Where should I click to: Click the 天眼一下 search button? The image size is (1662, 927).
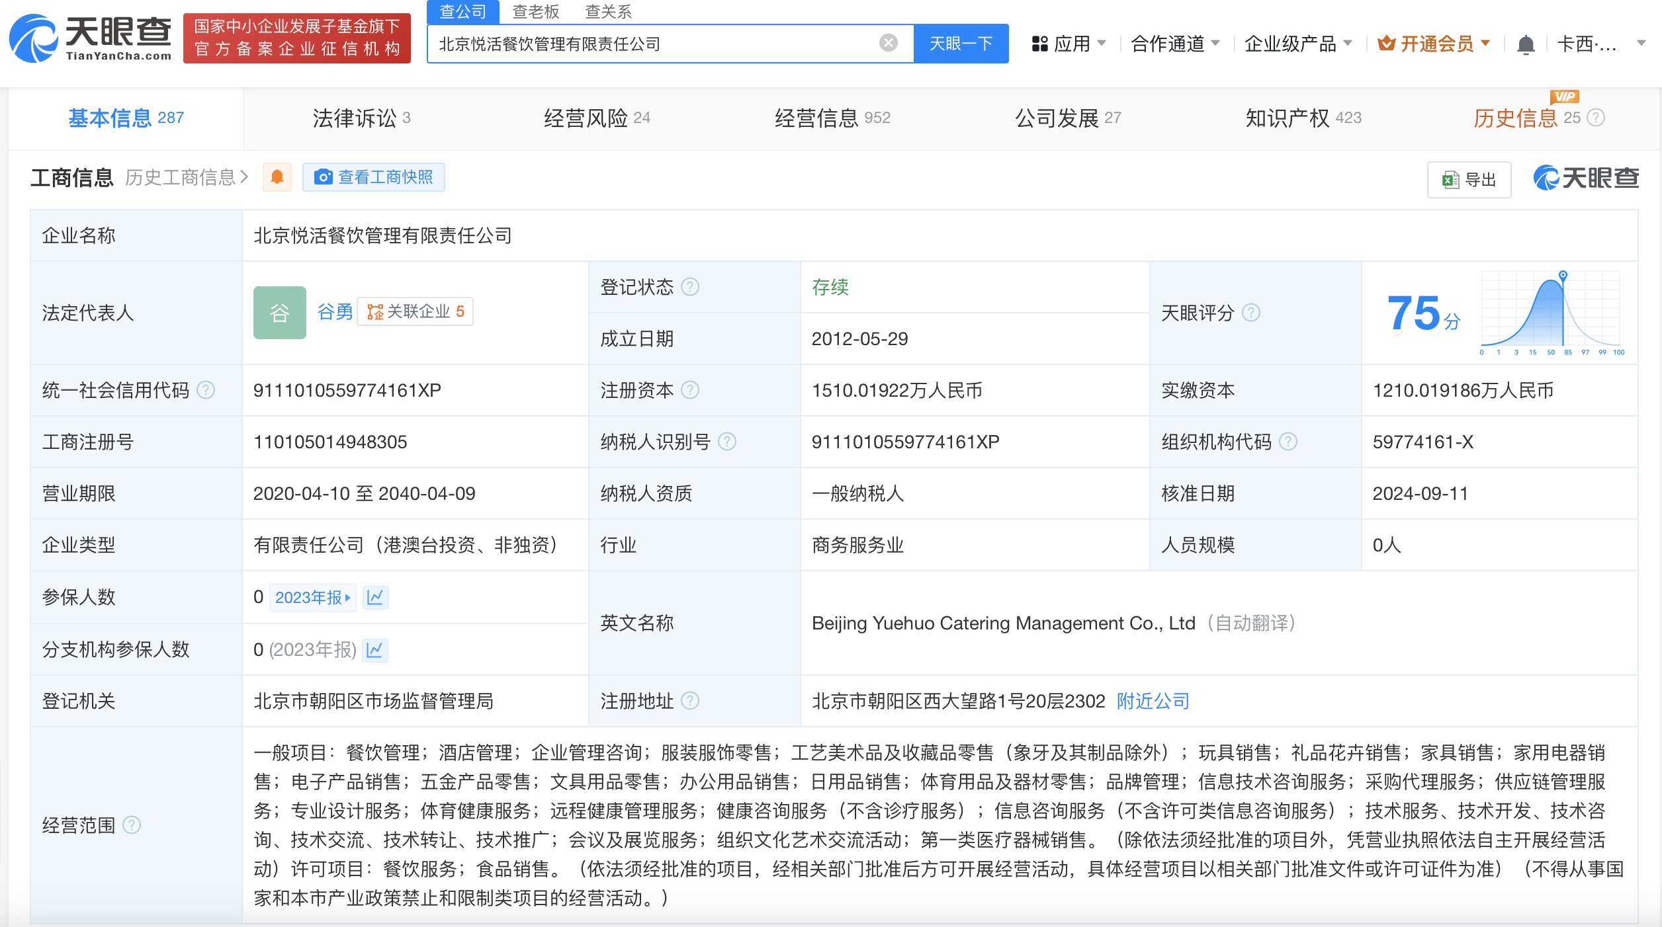(x=961, y=44)
